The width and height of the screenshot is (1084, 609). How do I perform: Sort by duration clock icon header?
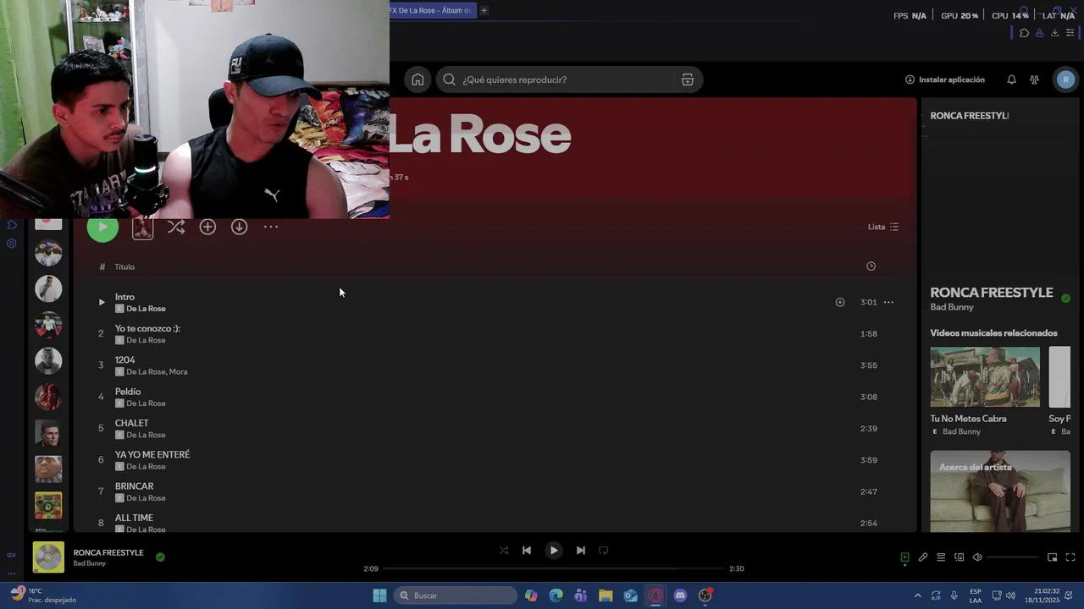coord(871,266)
